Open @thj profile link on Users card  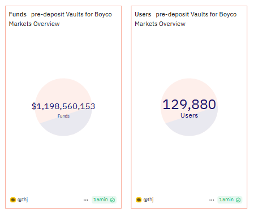[x=148, y=200]
